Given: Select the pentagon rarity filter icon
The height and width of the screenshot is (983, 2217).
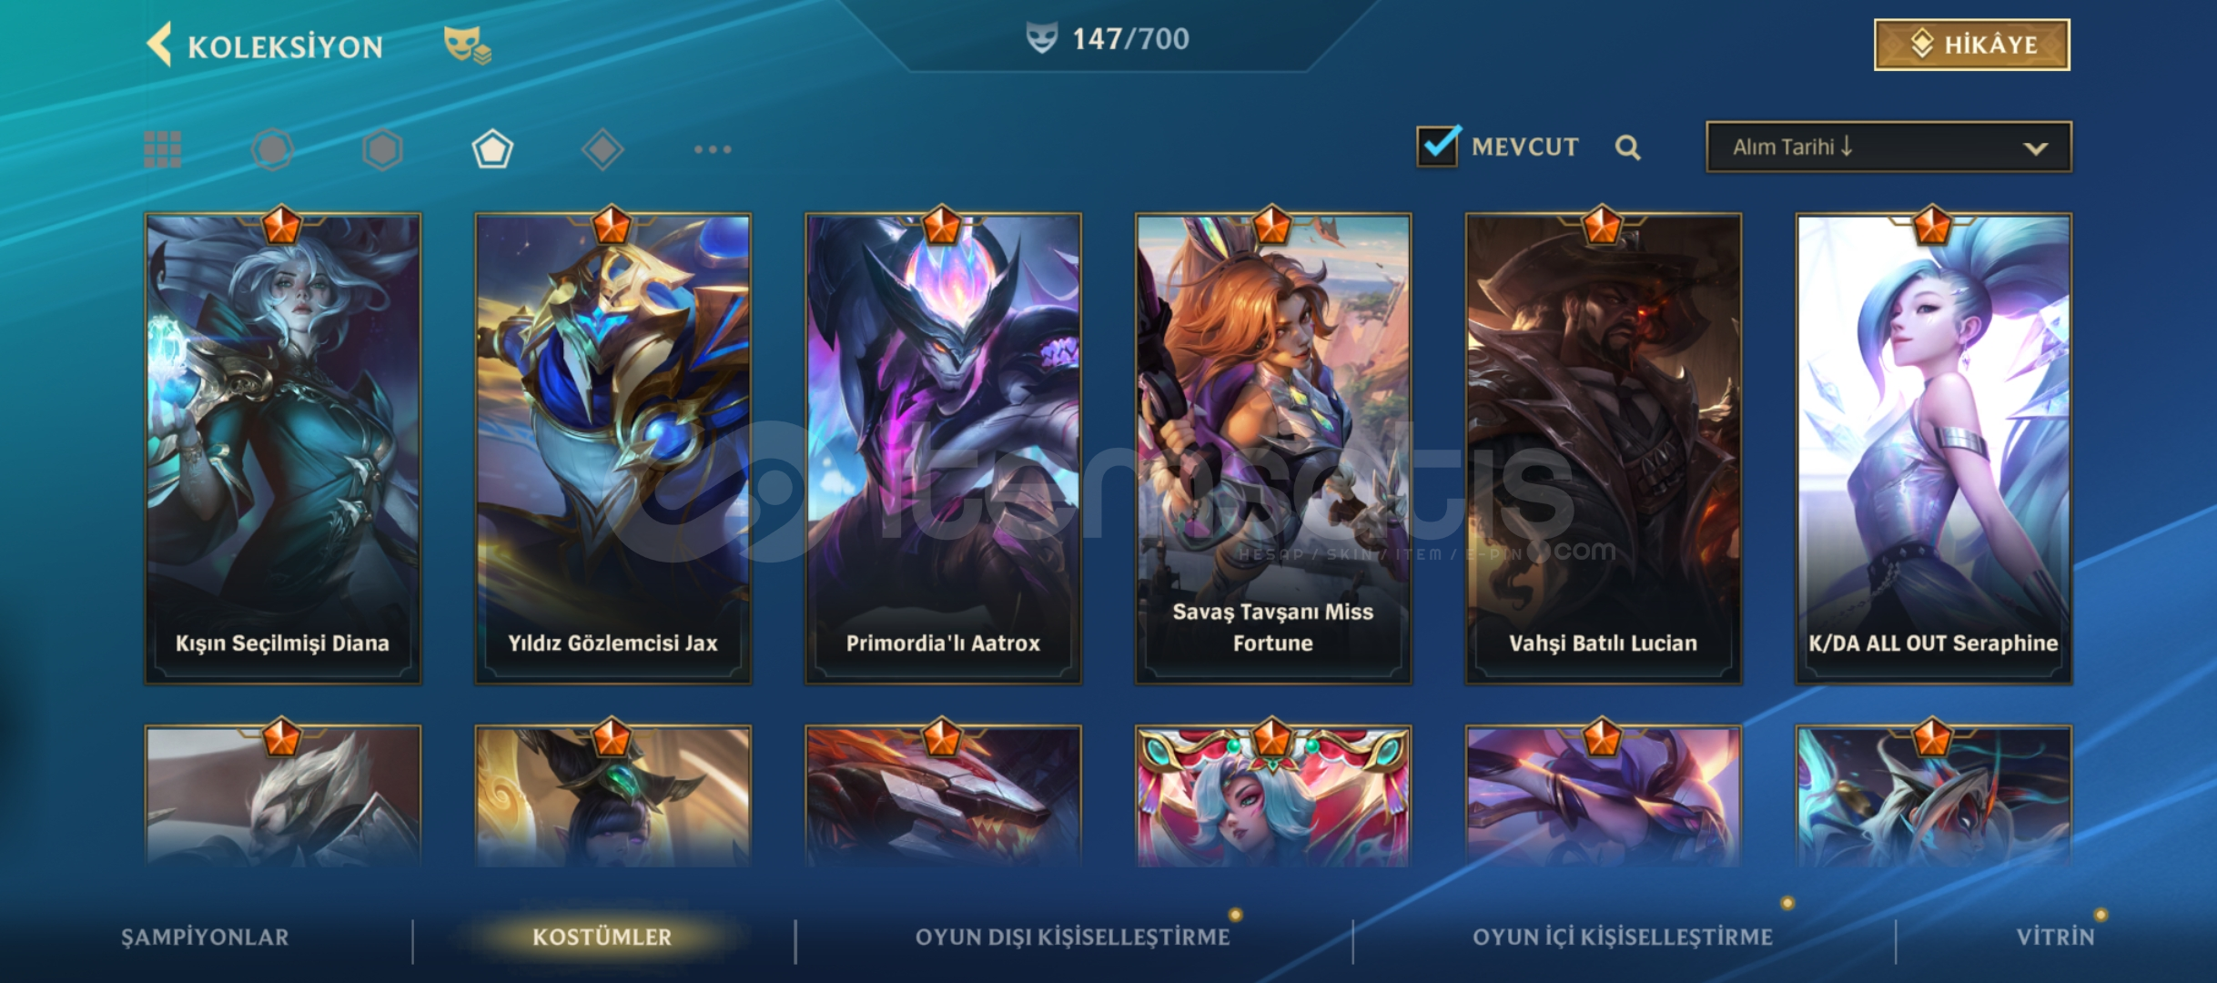Looking at the screenshot, I should tap(492, 149).
